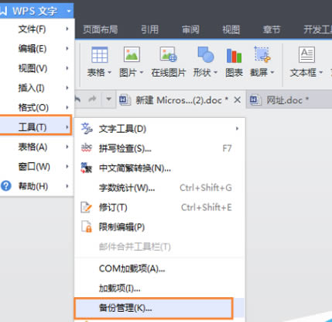Click the 表格 table grid icon
This screenshot has height=322, width=332.
(x=99, y=54)
